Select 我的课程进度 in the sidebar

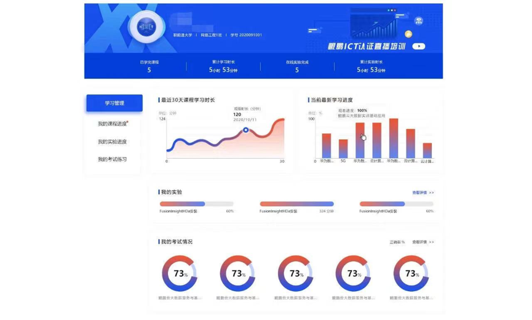tap(113, 124)
